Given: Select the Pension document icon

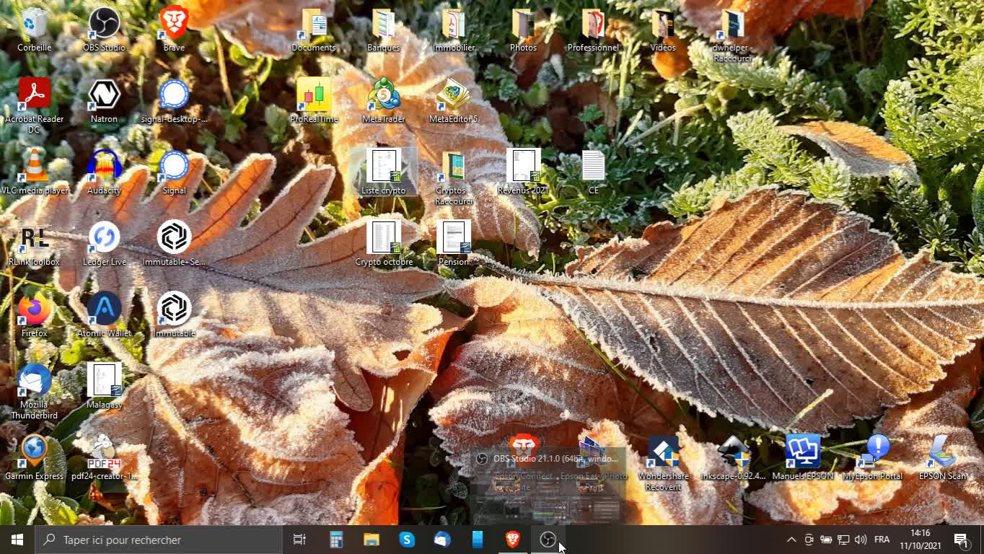Looking at the screenshot, I should coord(453,244).
